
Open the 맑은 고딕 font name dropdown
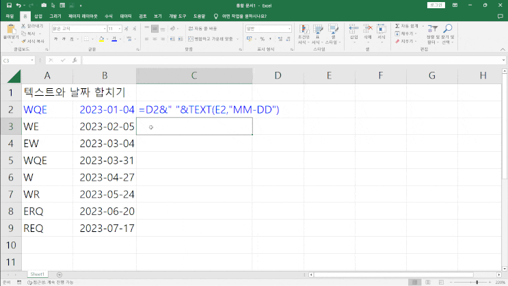[105, 29]
